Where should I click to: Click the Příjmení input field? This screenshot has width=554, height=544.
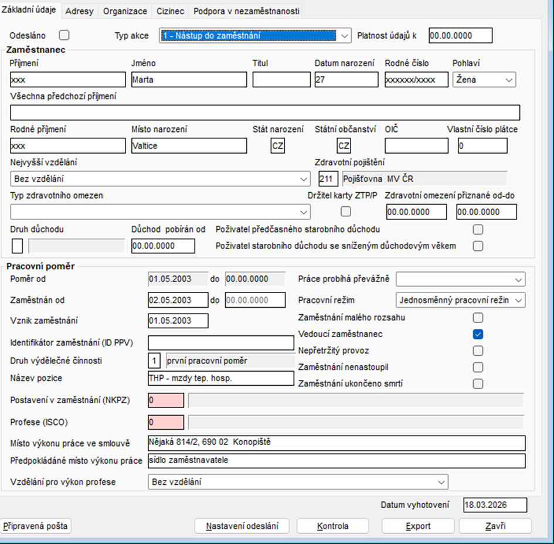point(68,80)
